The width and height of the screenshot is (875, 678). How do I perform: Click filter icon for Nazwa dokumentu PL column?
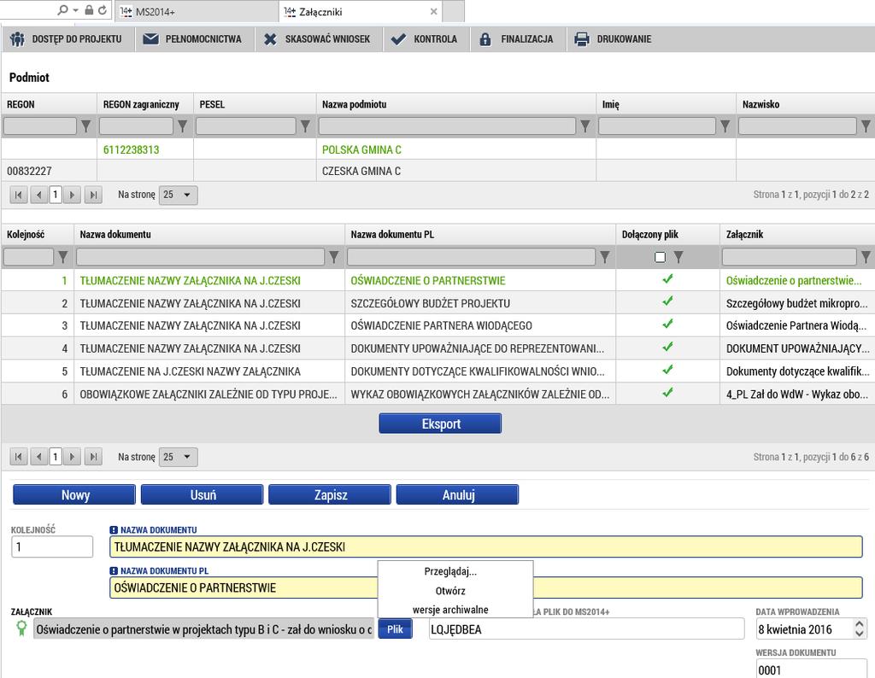(x=605, y=256)
